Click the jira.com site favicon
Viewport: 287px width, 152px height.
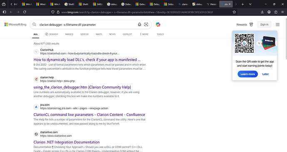(36, 107)
